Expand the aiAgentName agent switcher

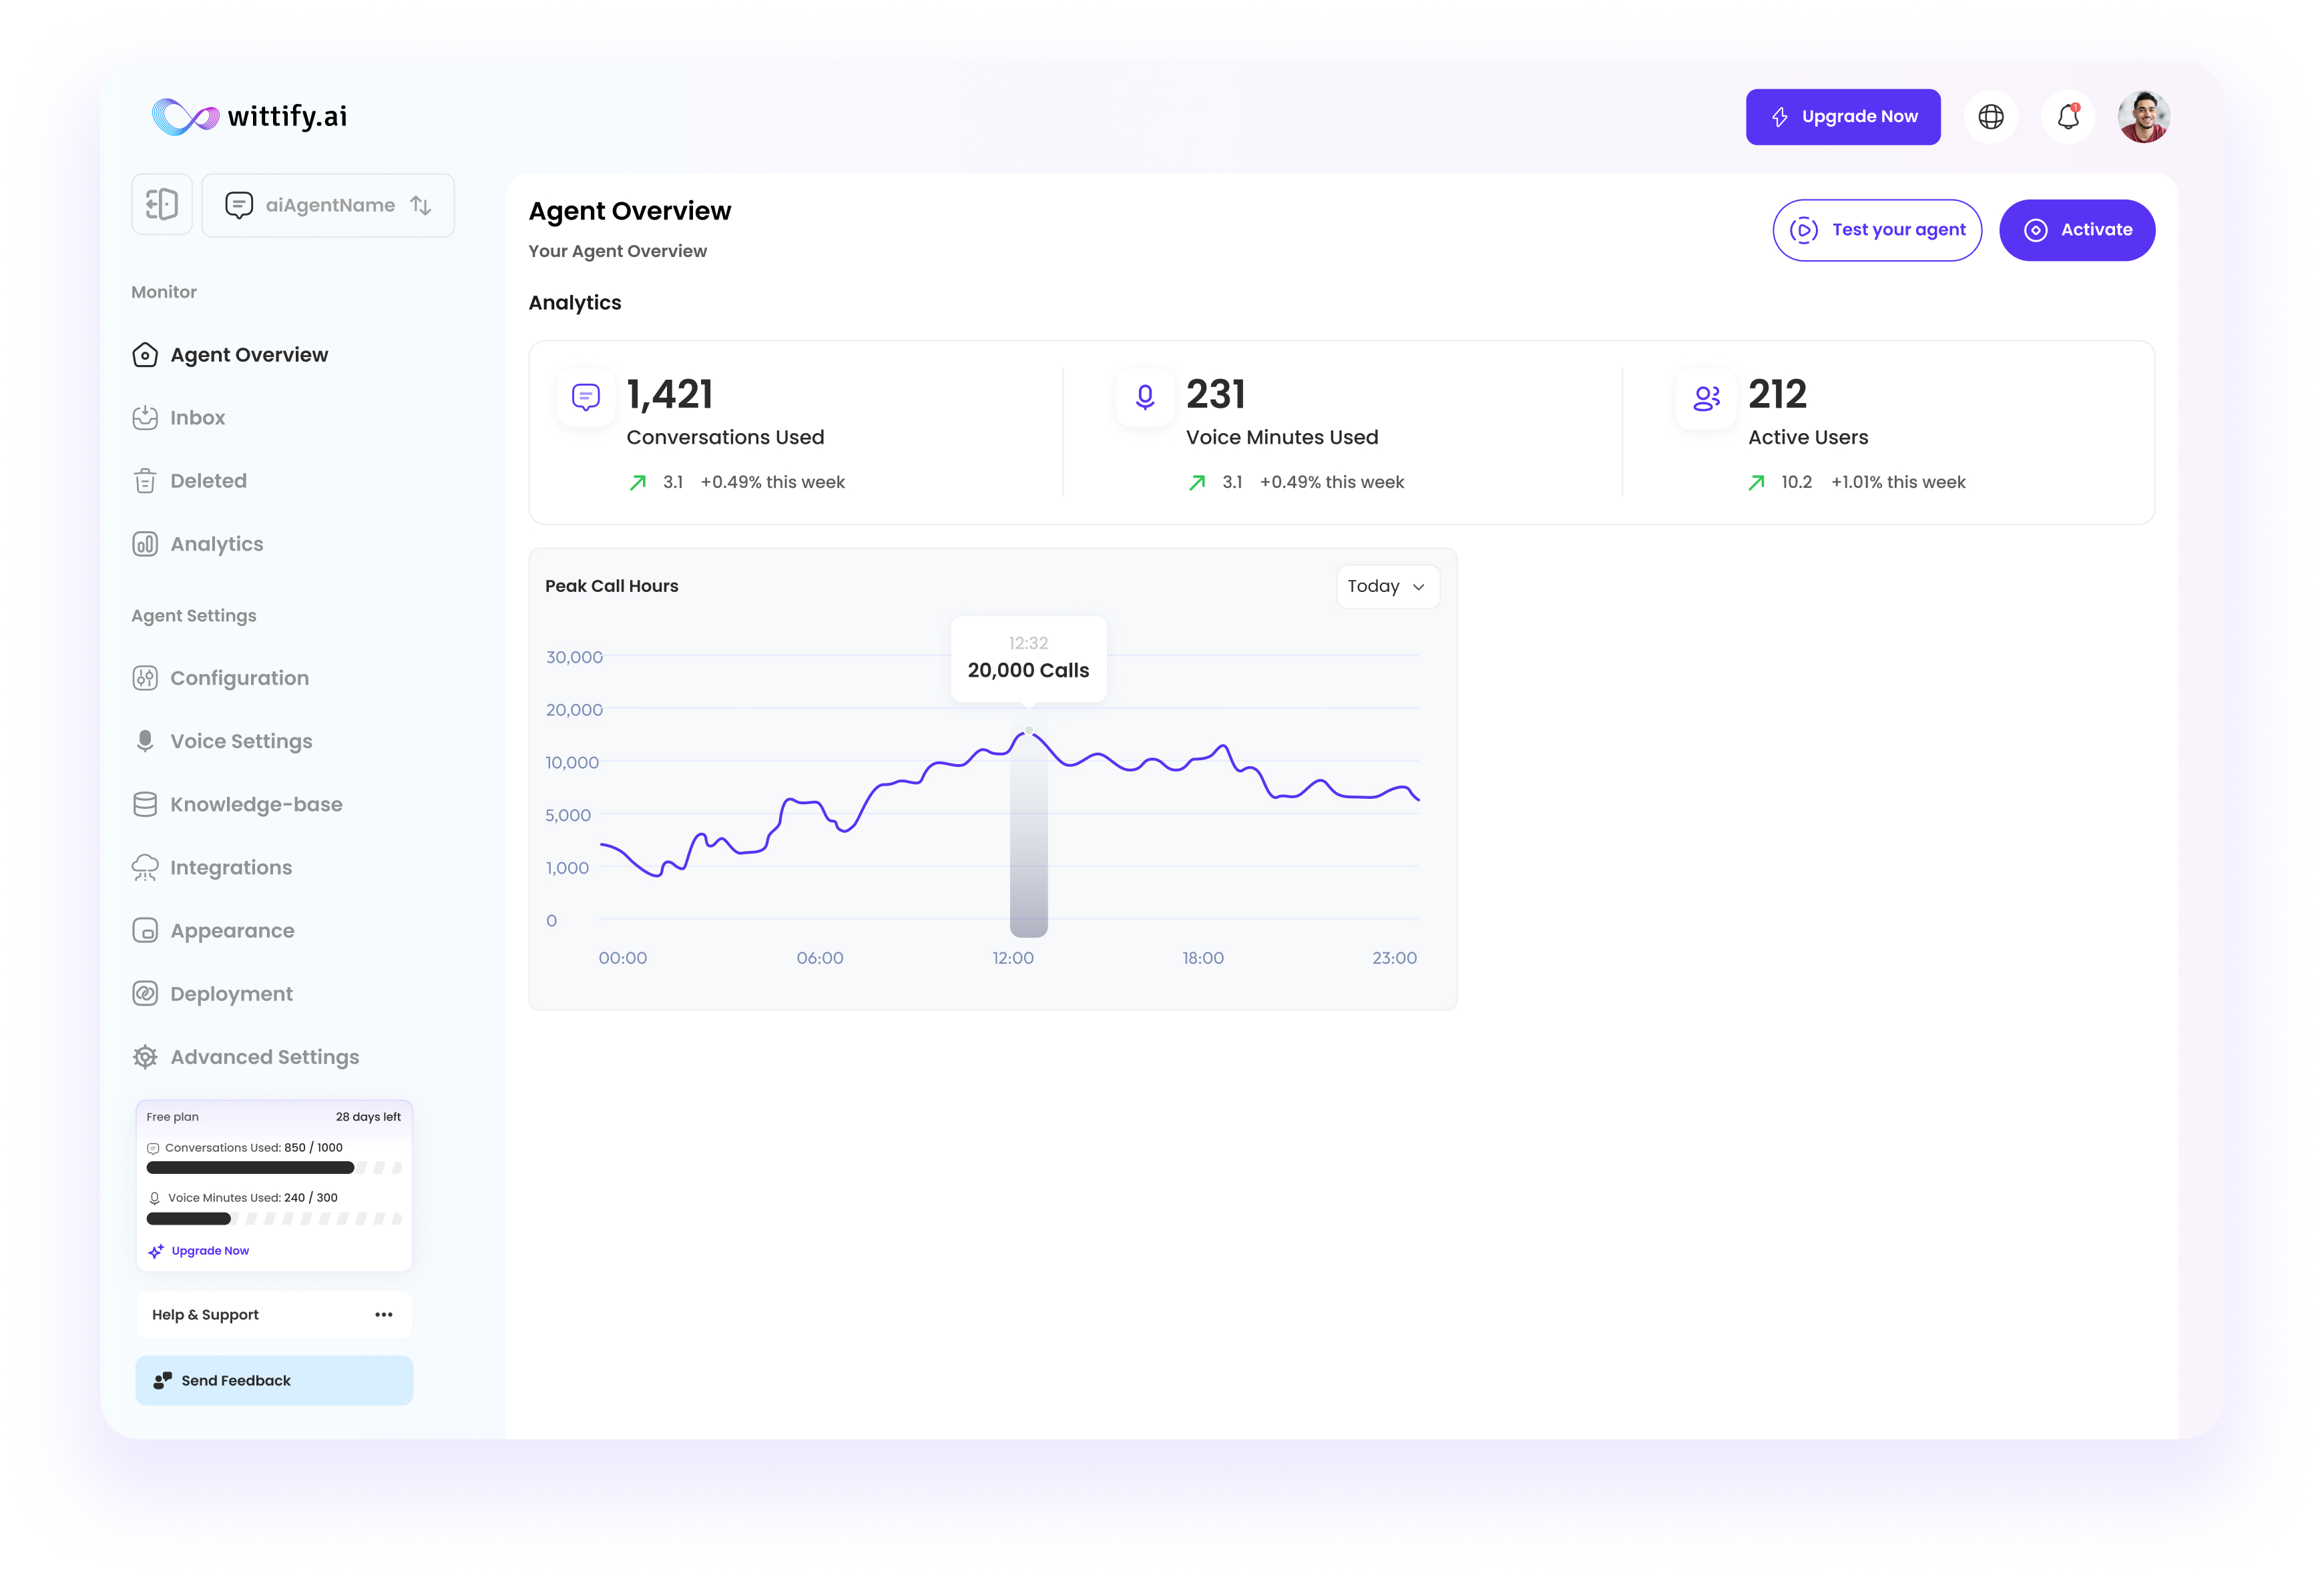tap(328, 205)
